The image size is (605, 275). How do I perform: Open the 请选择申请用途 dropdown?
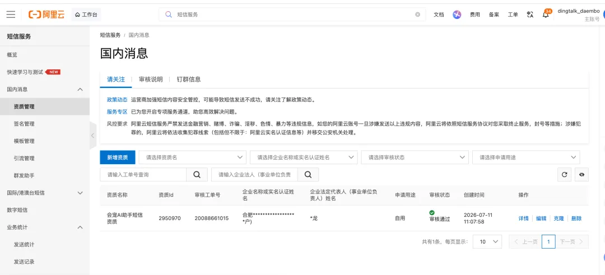(526, 157)
